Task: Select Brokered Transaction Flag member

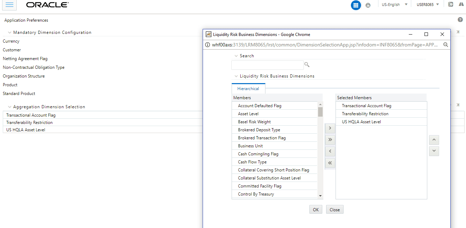Action: click(275, 138)
